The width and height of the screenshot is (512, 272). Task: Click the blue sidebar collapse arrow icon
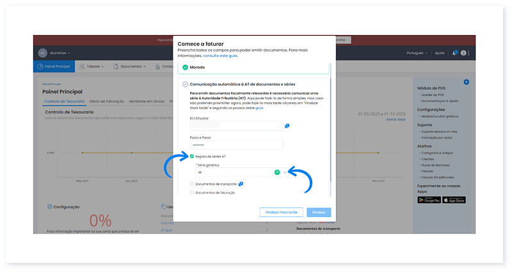[467, 82]
